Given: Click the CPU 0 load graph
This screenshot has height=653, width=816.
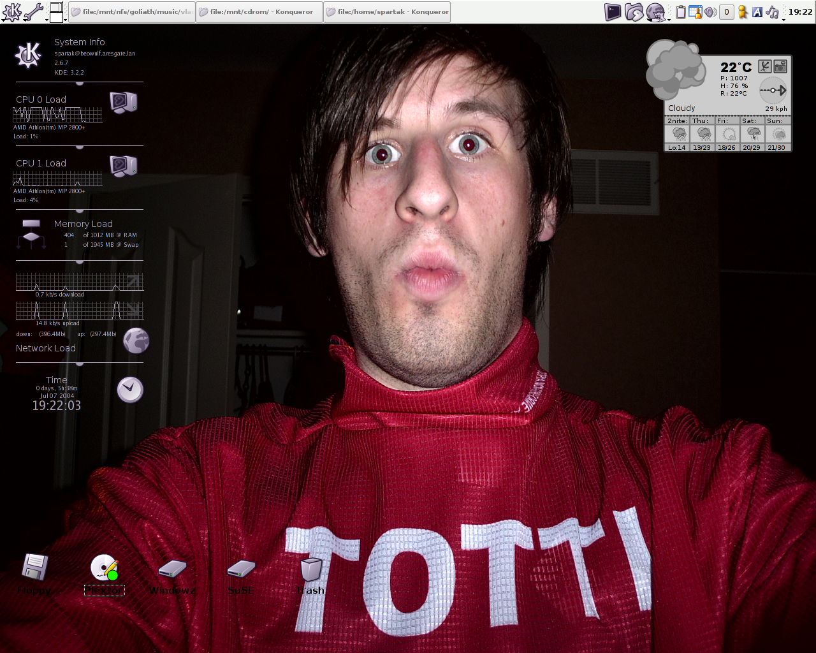Looking at the screenshot, I should point(57,115).
